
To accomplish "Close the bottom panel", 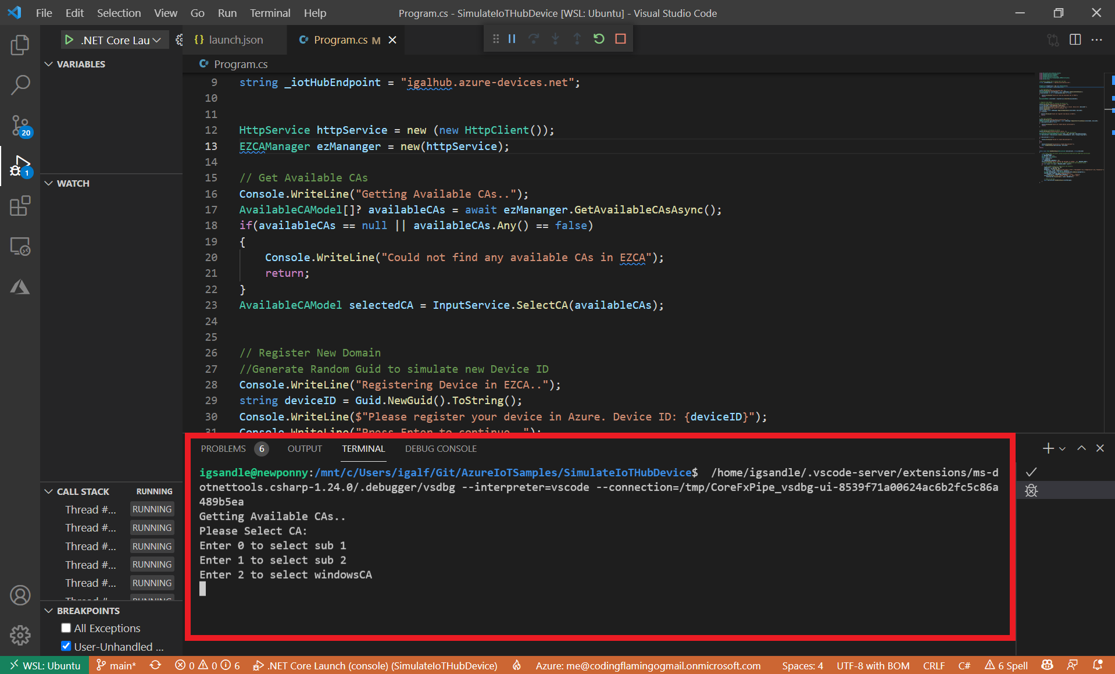I will tap(1100, 448).
